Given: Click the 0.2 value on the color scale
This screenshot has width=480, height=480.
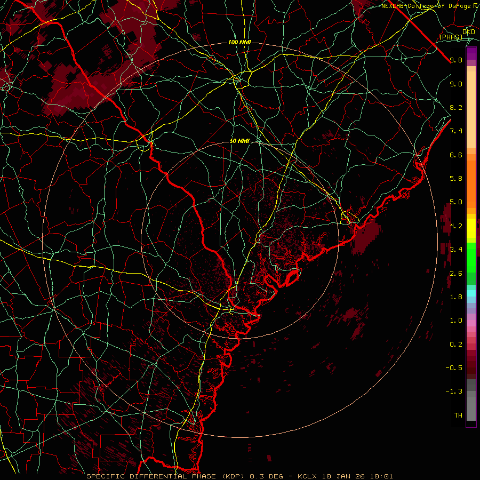Looking at the screenshot, I should [x=456, y=344].
